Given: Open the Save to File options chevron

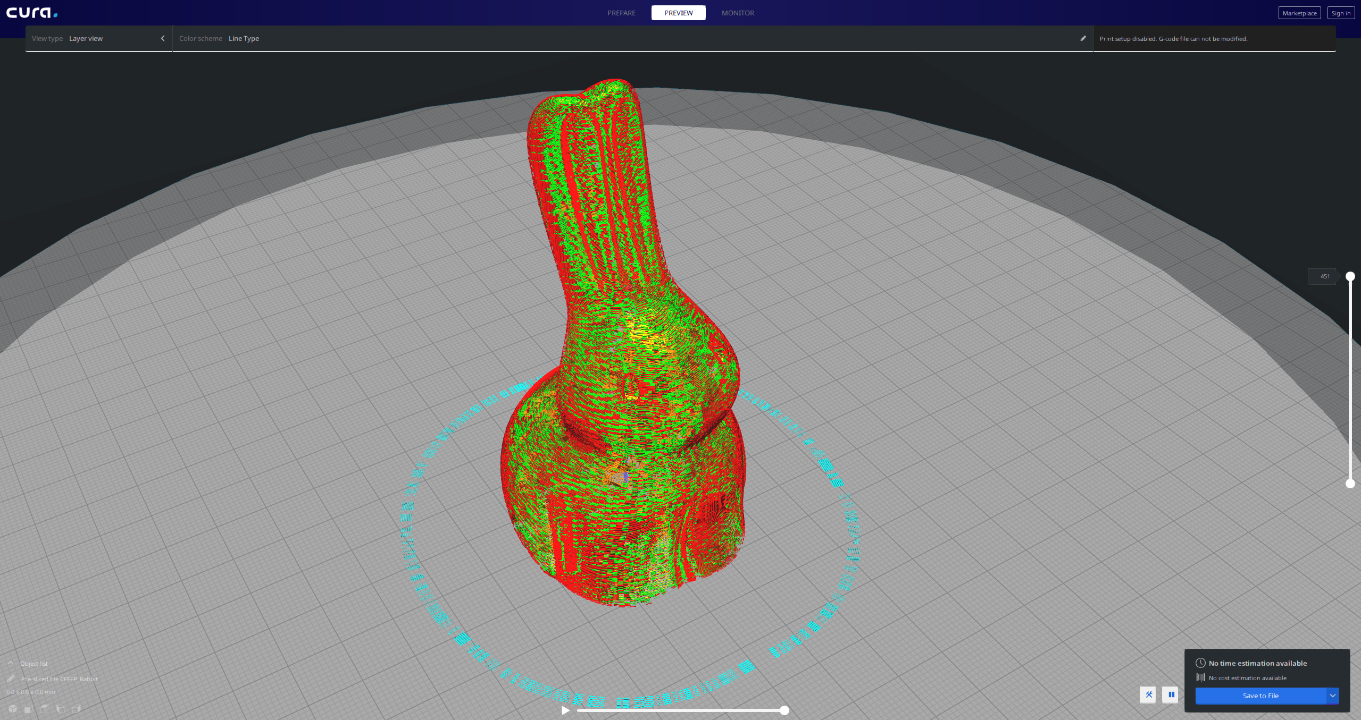Looking at the screenshot, I should (x=1333, y=696).
